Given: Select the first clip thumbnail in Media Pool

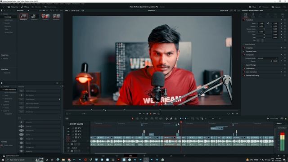Looking at the screenshot, I should pyautogui.click(x=23, y=16).
